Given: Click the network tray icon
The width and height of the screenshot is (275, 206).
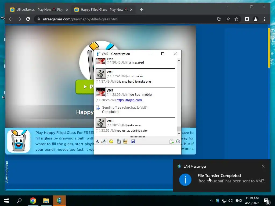Looking at the screenshot, I should click(x=224, y=201).
